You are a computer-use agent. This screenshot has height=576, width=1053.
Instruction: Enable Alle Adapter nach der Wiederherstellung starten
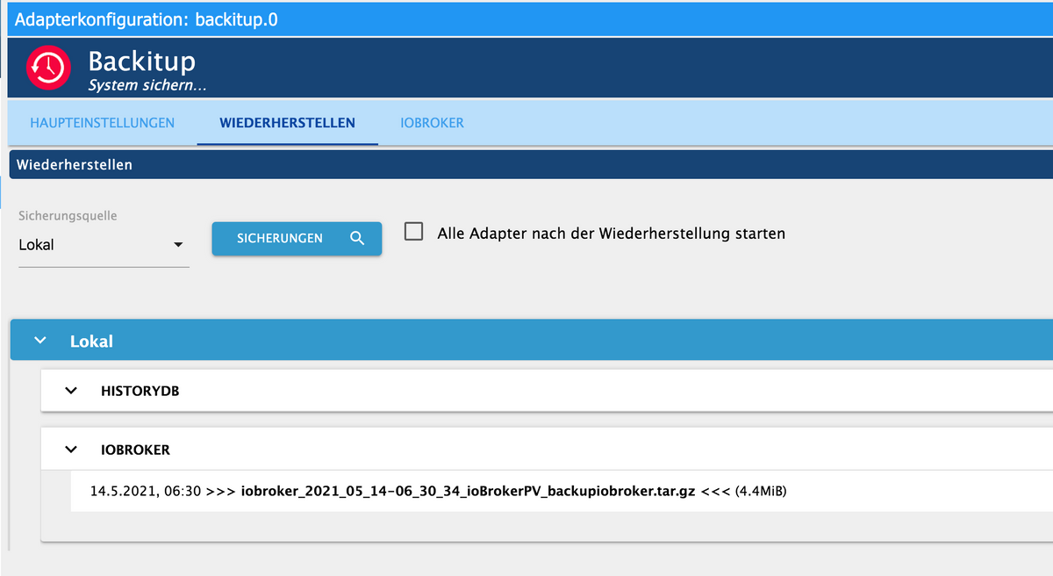(x=413, y=232)
